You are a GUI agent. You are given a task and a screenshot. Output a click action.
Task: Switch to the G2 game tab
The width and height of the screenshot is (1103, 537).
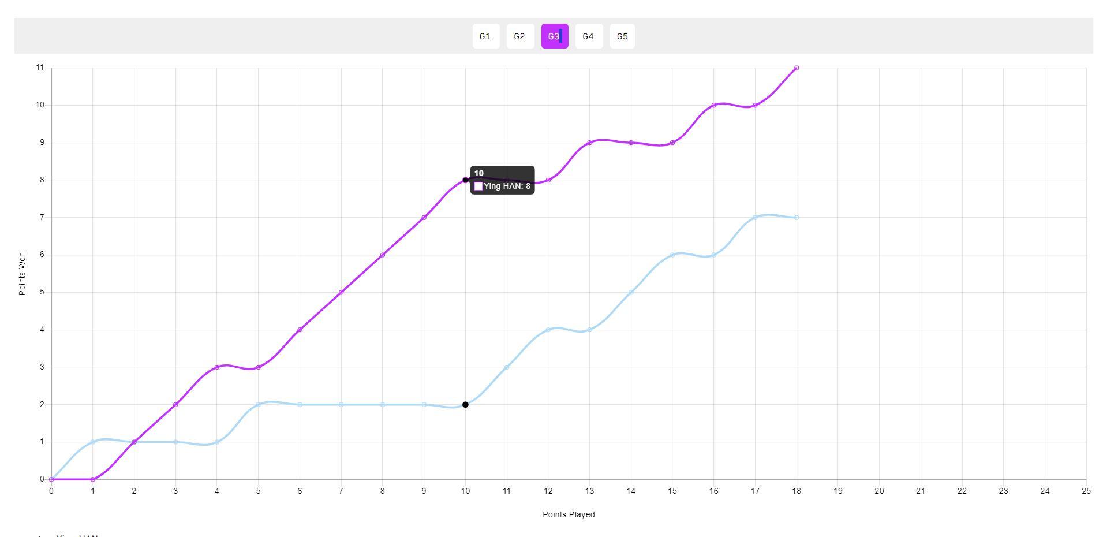(x=519, y=36)
